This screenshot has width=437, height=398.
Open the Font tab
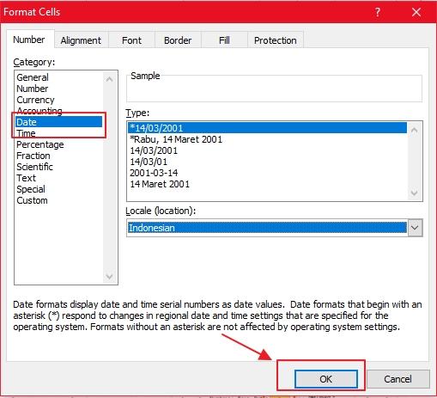131,40
